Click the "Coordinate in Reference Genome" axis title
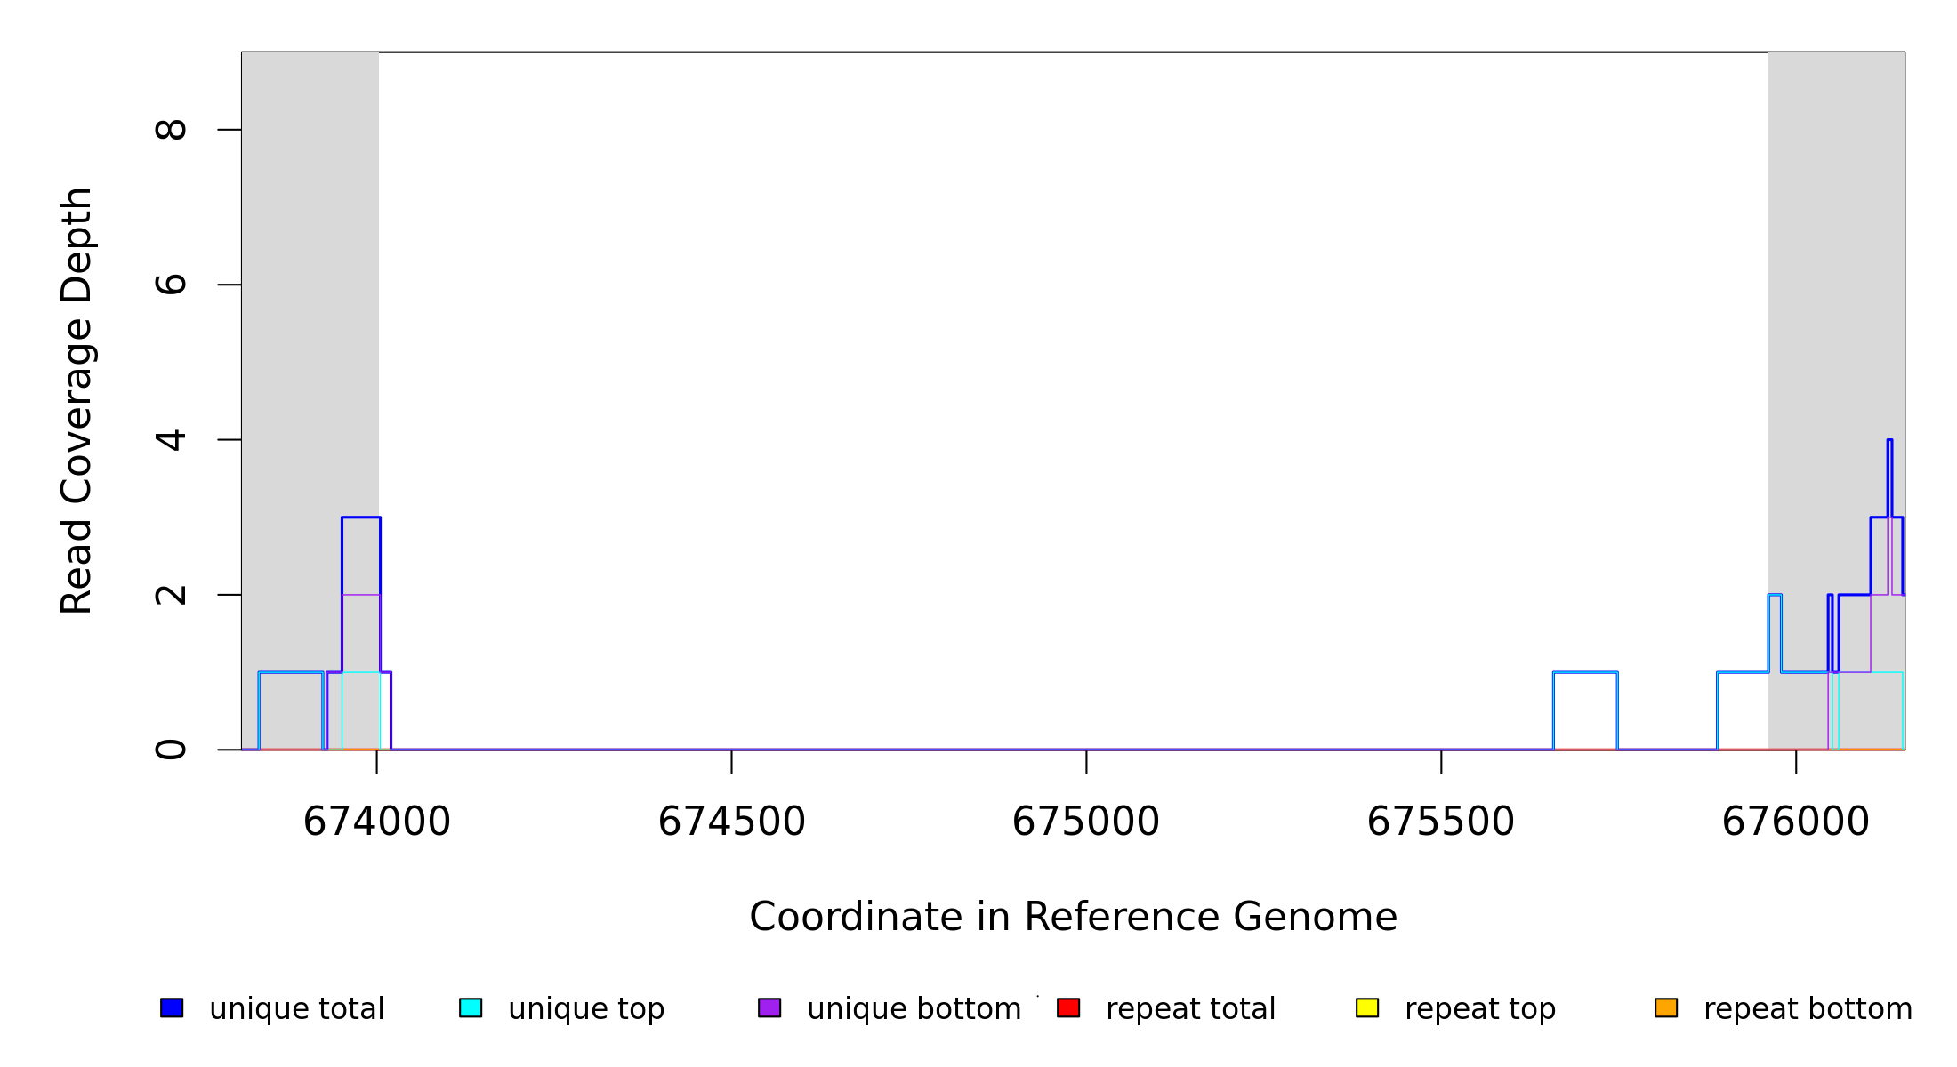 click(x=1073, y=917)
